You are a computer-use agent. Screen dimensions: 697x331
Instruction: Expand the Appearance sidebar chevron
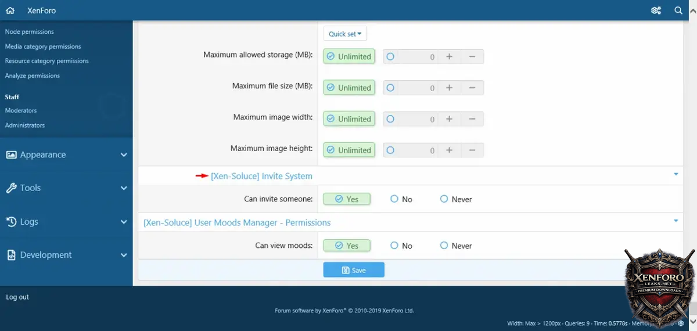123,155
